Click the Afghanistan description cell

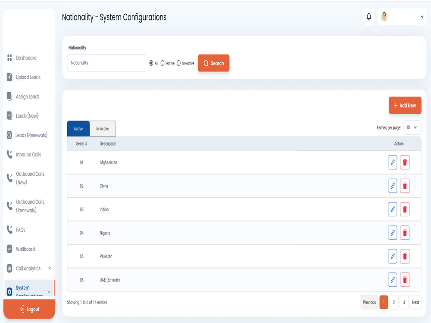point(108,162)
